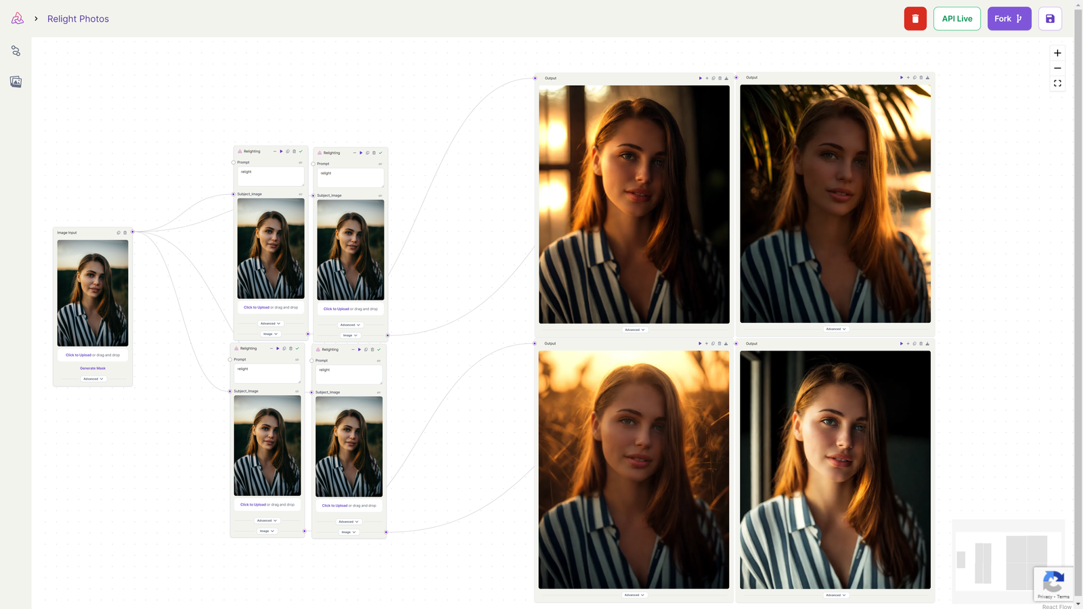Expand Advanced options on the Image Input node
This screenshot has height=609, width=1083.
click(x=93, y=379)
